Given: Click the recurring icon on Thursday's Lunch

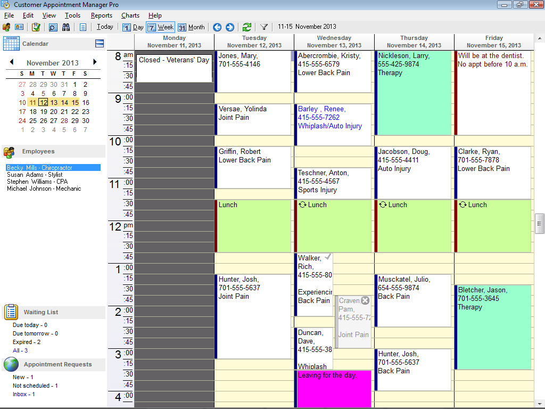Looking at the screenshot, I should pos(383,204).
